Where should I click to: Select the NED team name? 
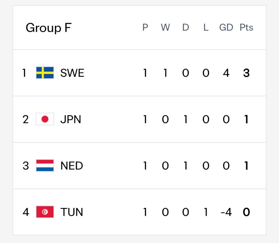tap(72, 166)
